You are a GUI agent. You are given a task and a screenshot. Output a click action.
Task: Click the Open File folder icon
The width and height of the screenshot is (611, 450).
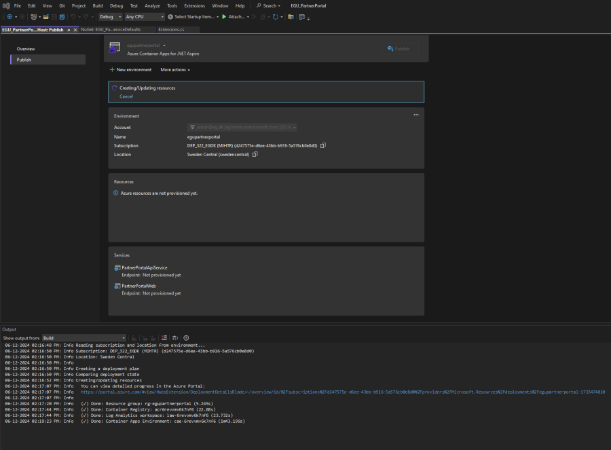coord(46,17)
